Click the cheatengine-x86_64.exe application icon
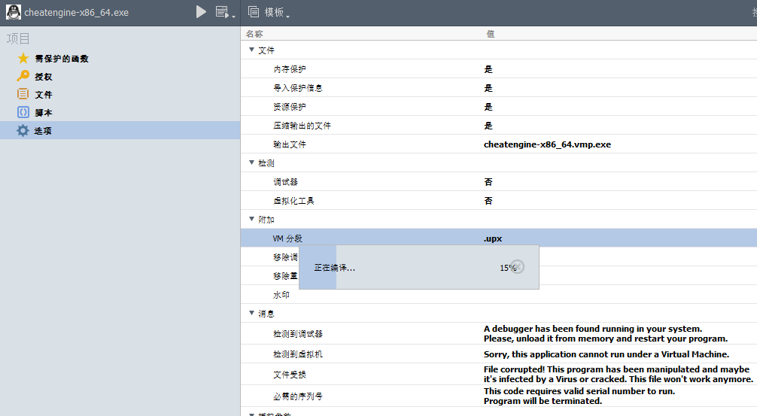 click(x=13, y=12)
